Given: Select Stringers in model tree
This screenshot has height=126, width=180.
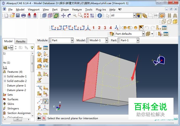Looking at the screenshot, I should click(13, 108).
